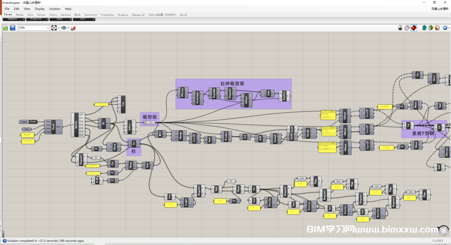Switch to the Kangaroo2 tab
Screen dimensions: 451x245
pyautogui.click(x=138, y=15)
